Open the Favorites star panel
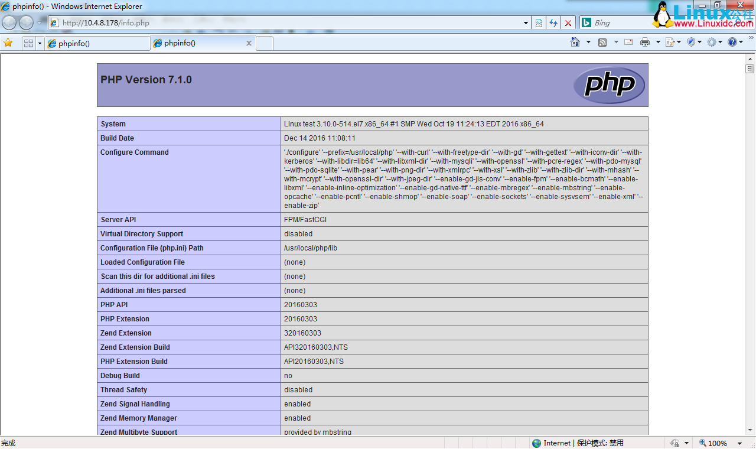Screen dimensions: 756x449 point(8,43)
